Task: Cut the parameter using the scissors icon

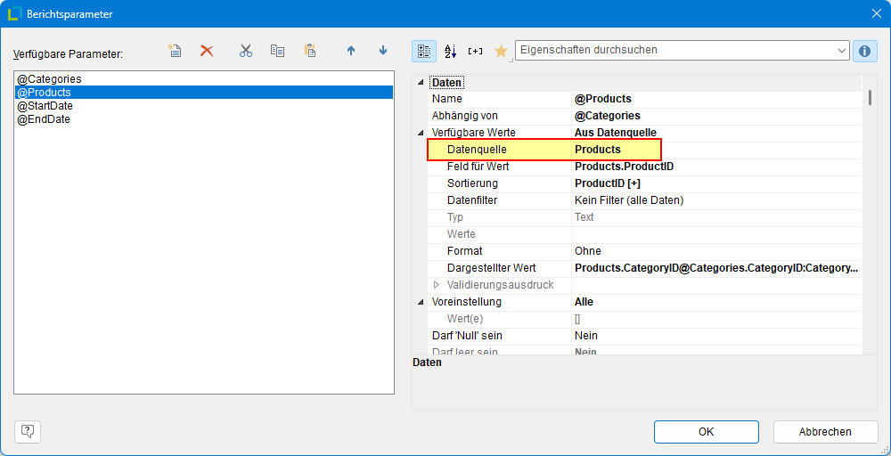Action: (246, 51)
